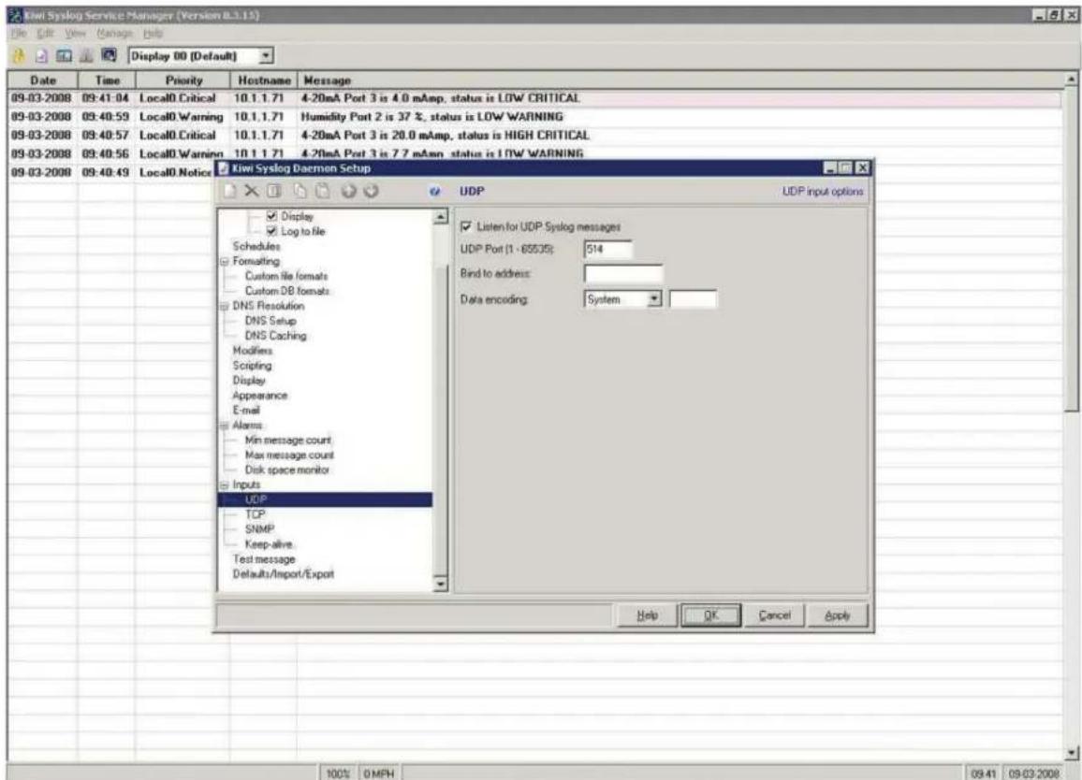Click the Priority column header
The width and height of the screenshot is (1082, 780).
(183, 80)
